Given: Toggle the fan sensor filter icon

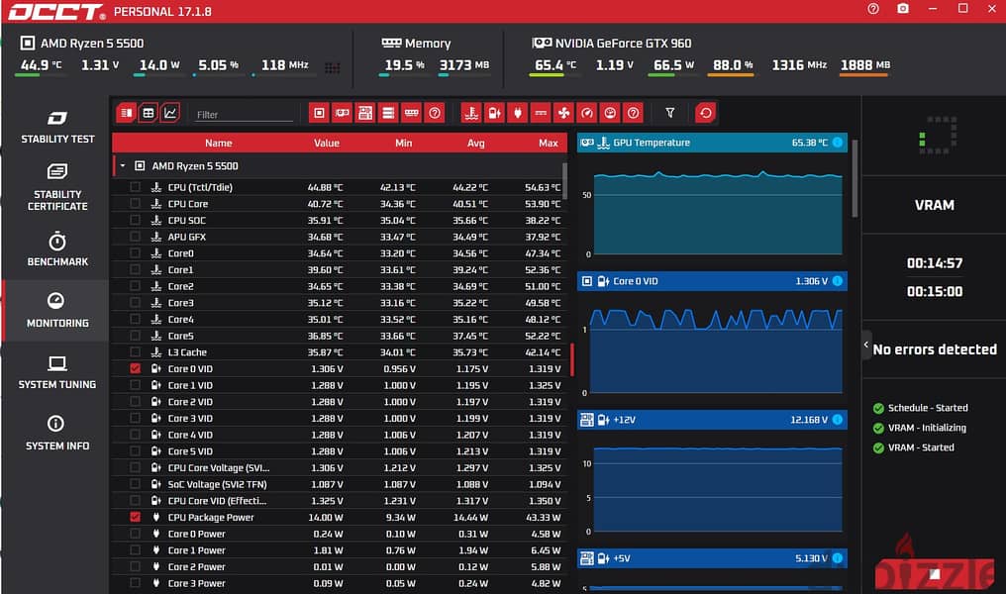Looking at the screenshot, I should (564, 113).
